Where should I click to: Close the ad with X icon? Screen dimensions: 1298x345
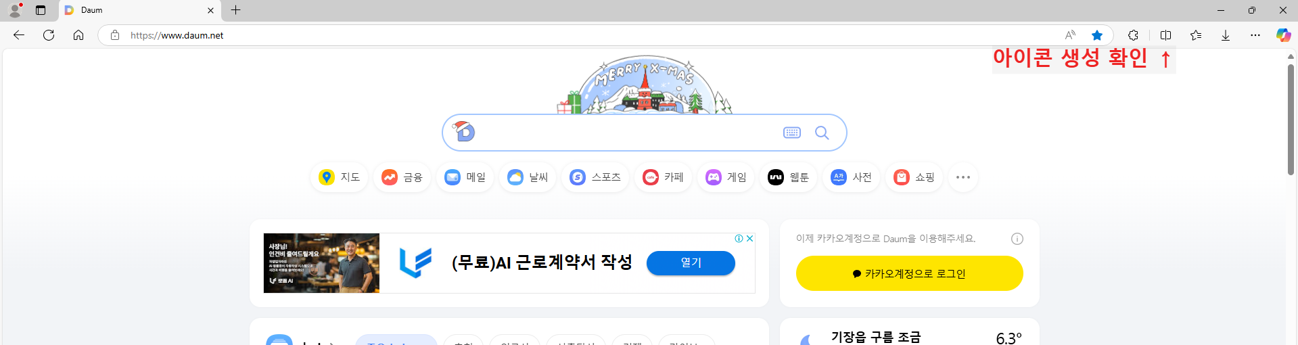pyautogui.click(x=749, y=238)
